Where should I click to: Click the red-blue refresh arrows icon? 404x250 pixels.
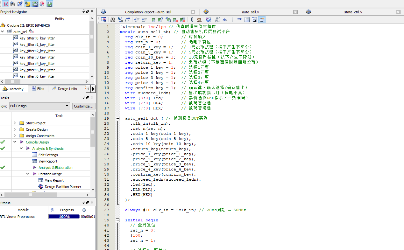pos(42,4)
